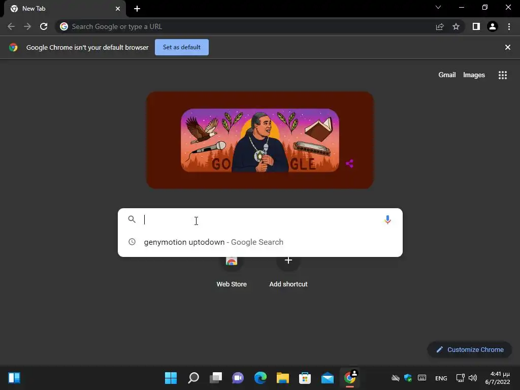Open the Images link

point(474,75)
